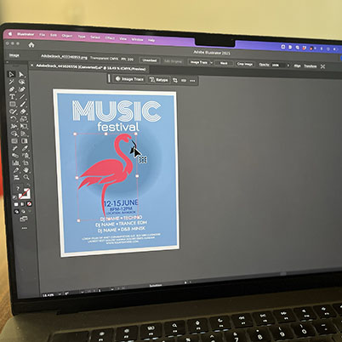Open the Window menu
The width and height of the screenshot is (342, 342).
(137, 39)
